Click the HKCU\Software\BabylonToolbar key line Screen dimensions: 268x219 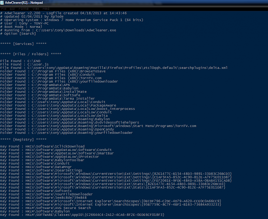42,160
